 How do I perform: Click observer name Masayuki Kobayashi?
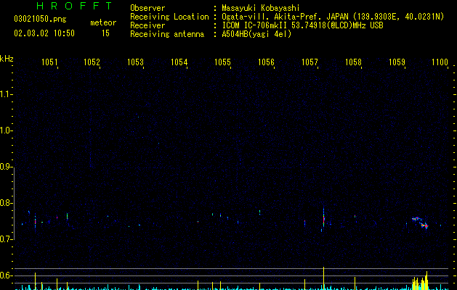[x=261, y=8]
